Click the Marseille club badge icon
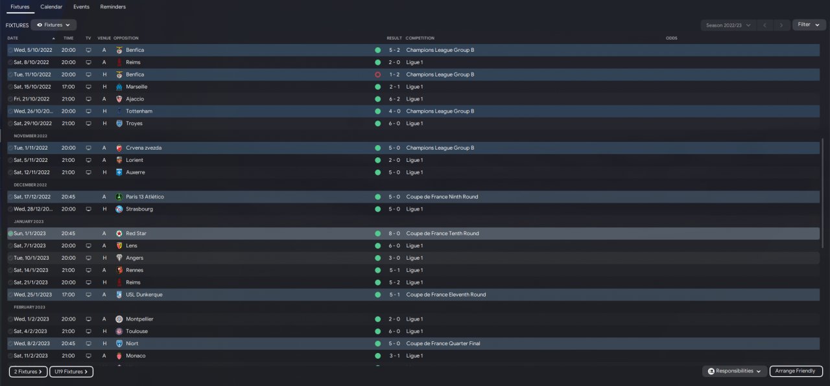 pos(119,87)
